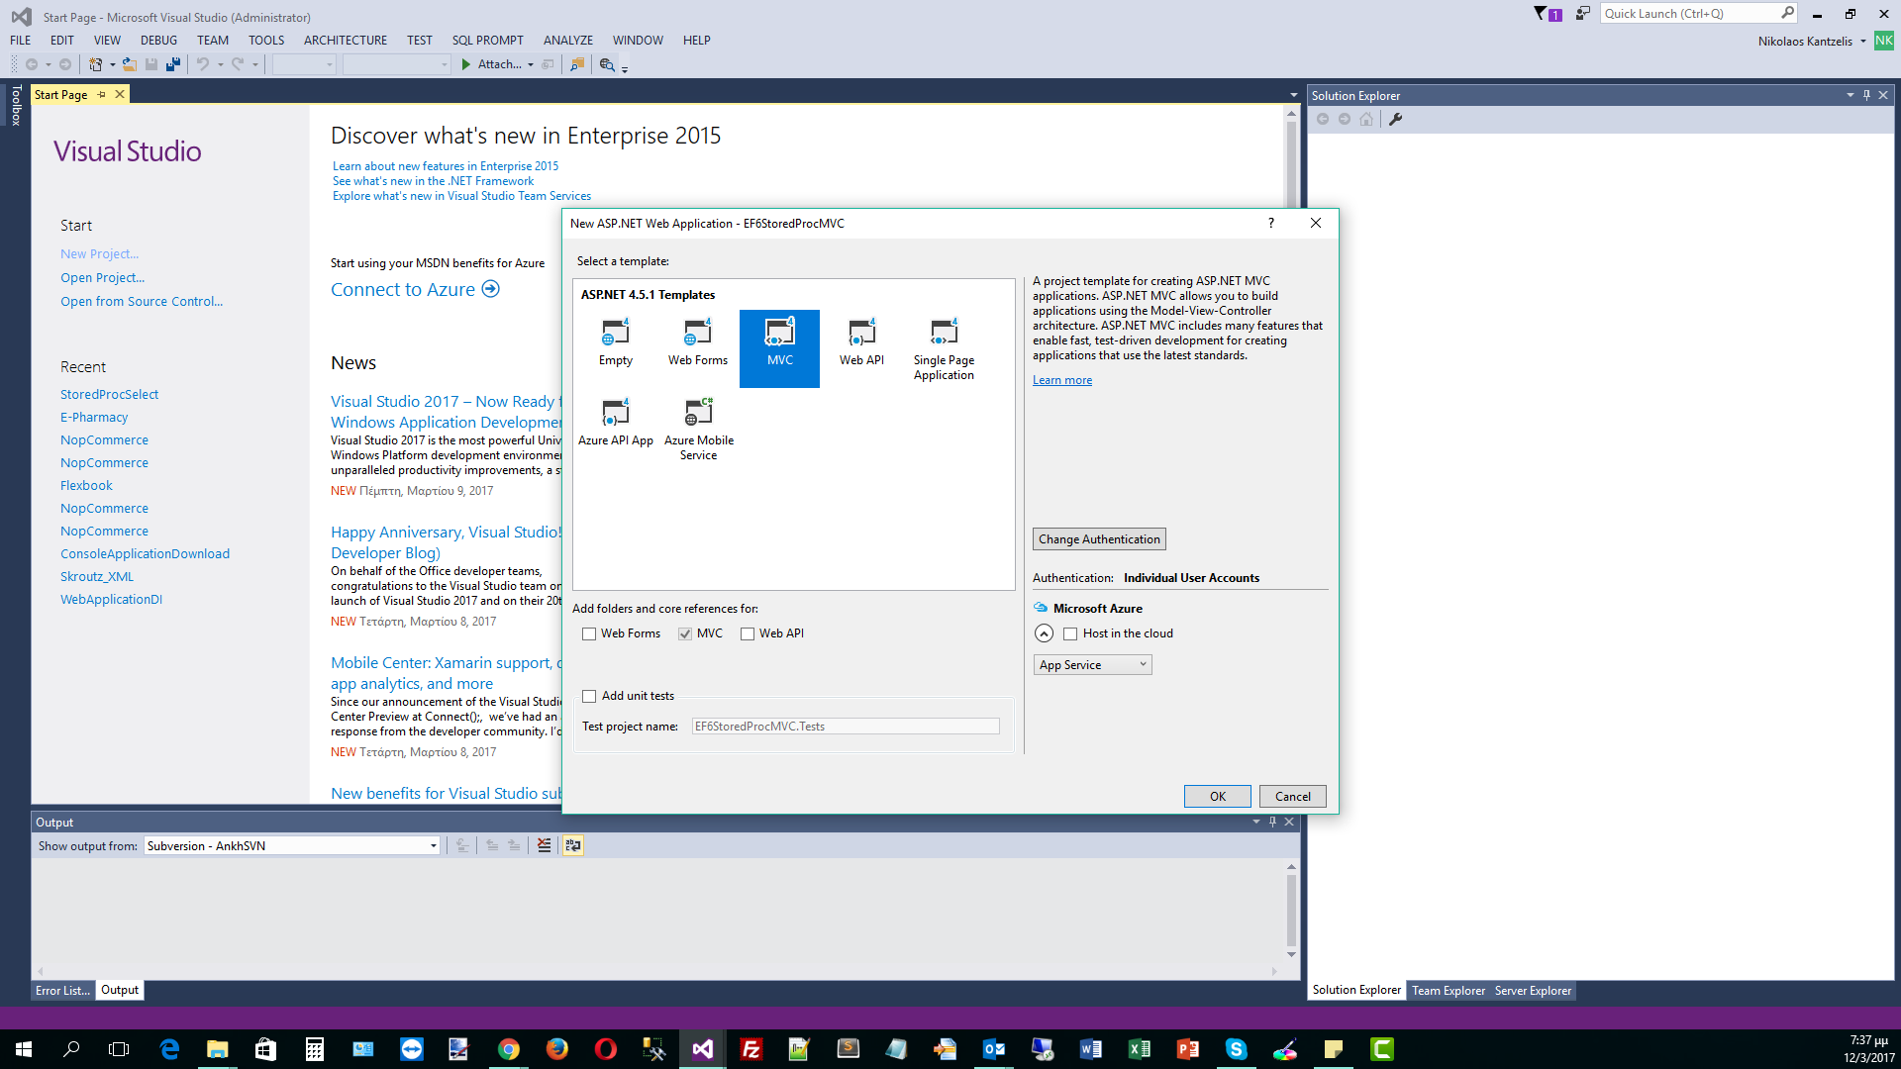Toggle auto-hide pin on Solution Explorer
The height and width of the screenshot is (1069, 1901).
(x=1866, y=95)
